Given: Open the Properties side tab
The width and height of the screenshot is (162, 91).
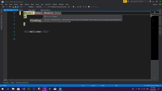Looking at the screenshot, I should tap(160, 12).
